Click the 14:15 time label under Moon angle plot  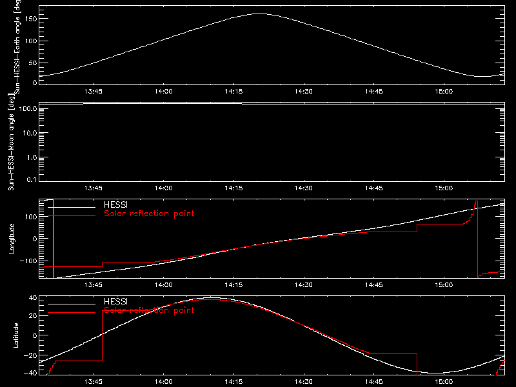(x=233, y=188)
